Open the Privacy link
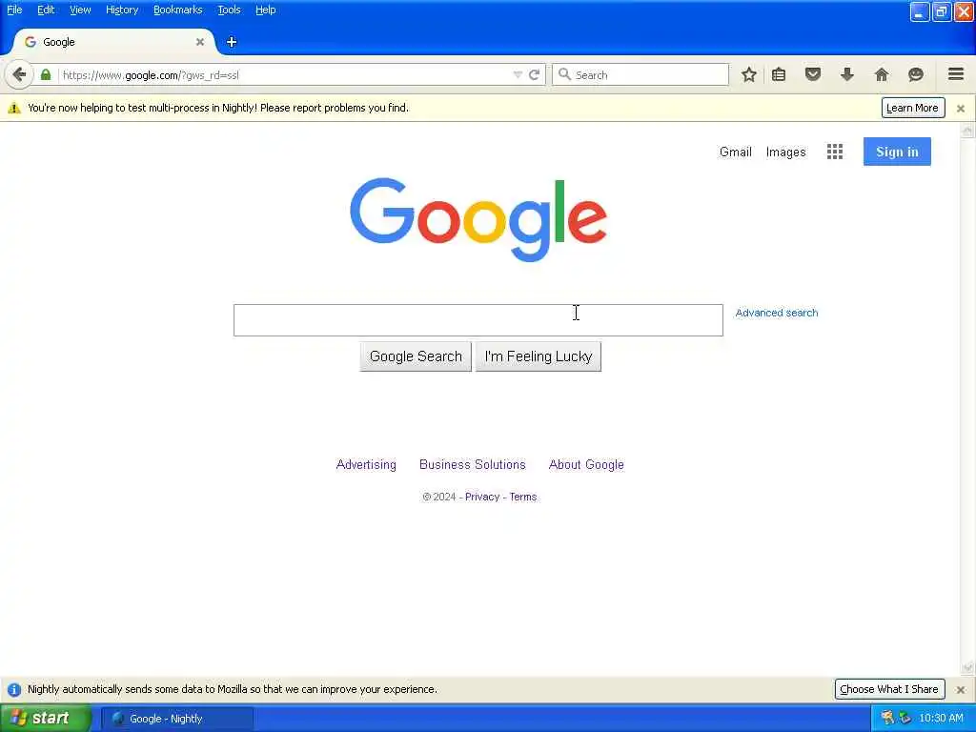Image resolution: width=976 pixels, height=732 pixels. 482,497
